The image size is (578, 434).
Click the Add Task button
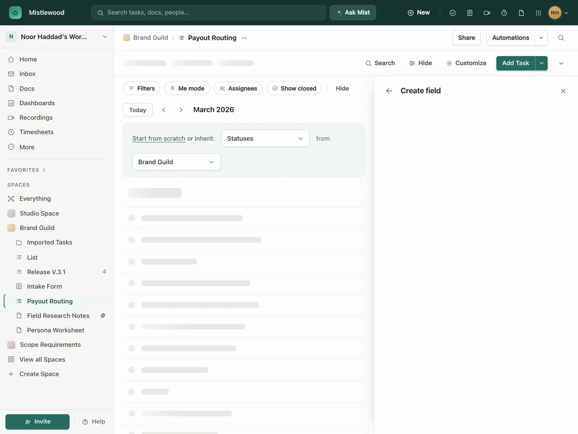(516, 63)
